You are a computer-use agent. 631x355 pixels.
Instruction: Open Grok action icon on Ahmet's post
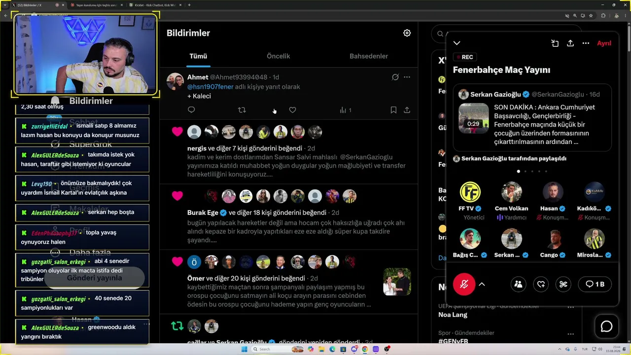coord(395,77)
